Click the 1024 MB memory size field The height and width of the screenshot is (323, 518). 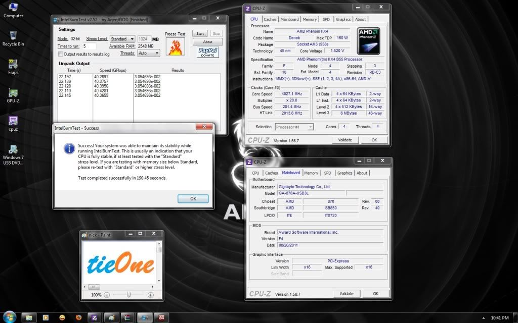coord(144,39)
